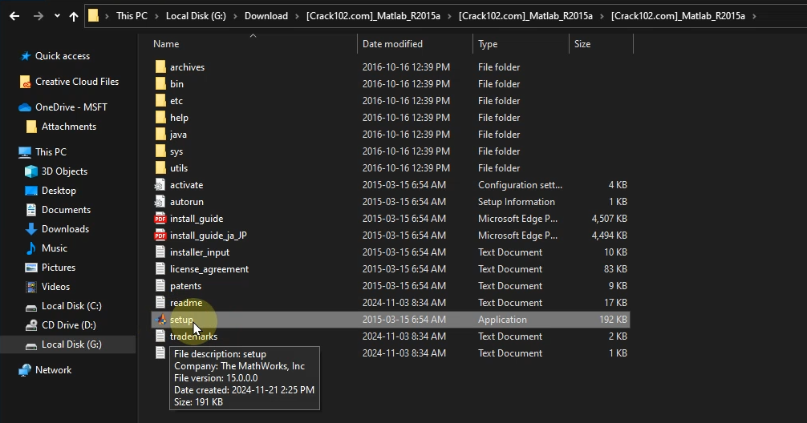The width and height of the screenshot is (807, 423).
Task: Click the Network icon in sidebar
Action: coord(25,370)
